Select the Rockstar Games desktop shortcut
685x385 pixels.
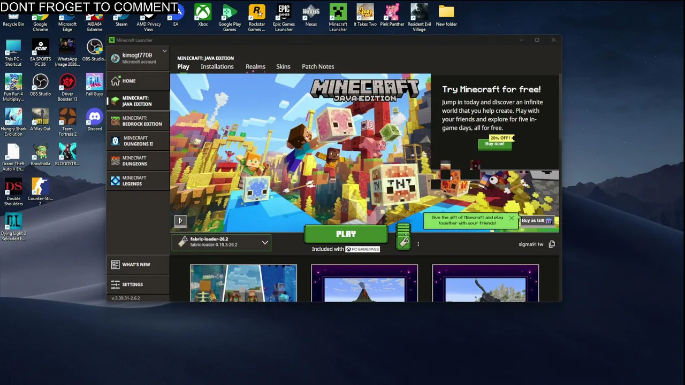[x=257, y=18]
